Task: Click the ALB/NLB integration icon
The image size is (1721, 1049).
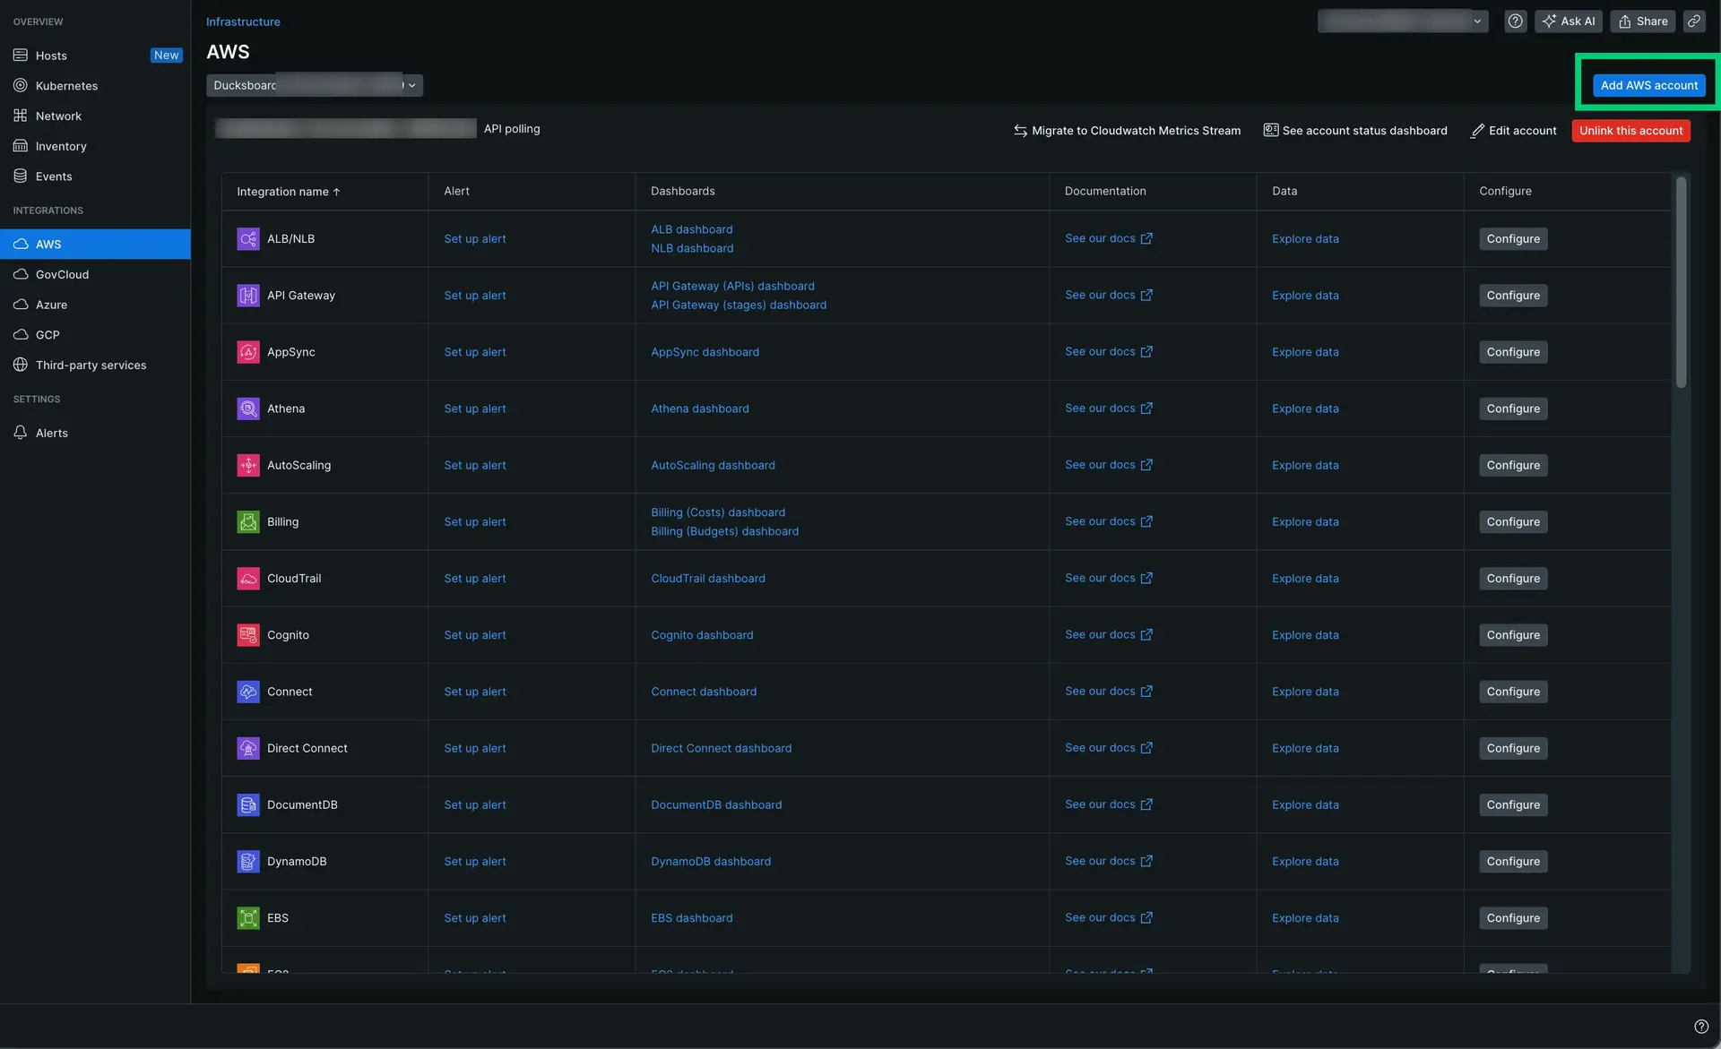Action: (248, 239)
